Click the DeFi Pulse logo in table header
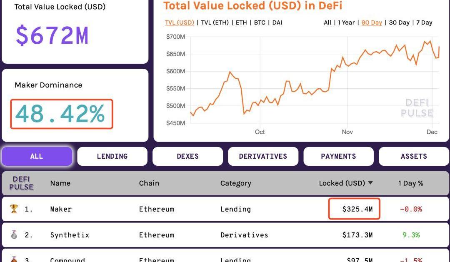 [21, 183]
